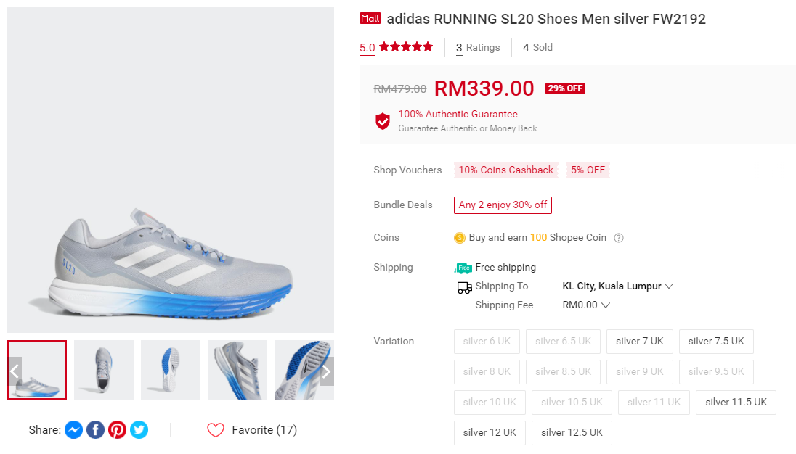
Task: View the shoe top-view thumbnail
Action: pos(104,370)
